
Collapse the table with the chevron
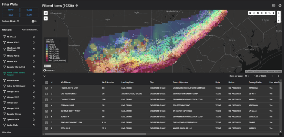[44, 76]
